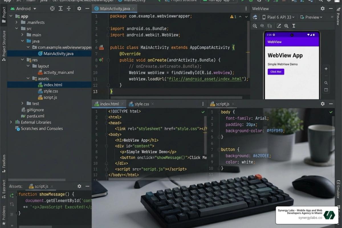Fold the body rule in CSS editor
The width and height of the screenshot is (342, 228).
pyautogui.click(x=219, y=112)
